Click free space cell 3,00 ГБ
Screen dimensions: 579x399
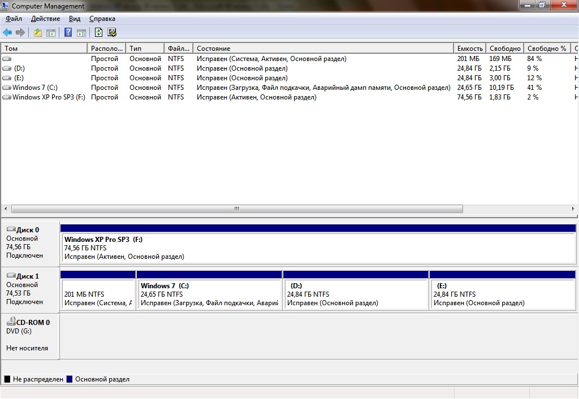500,78
